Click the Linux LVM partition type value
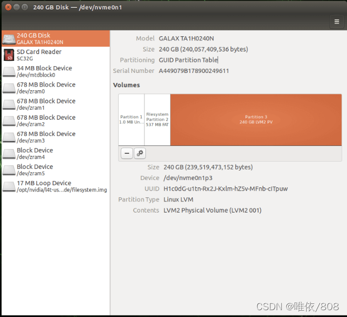 coord(178,199)
